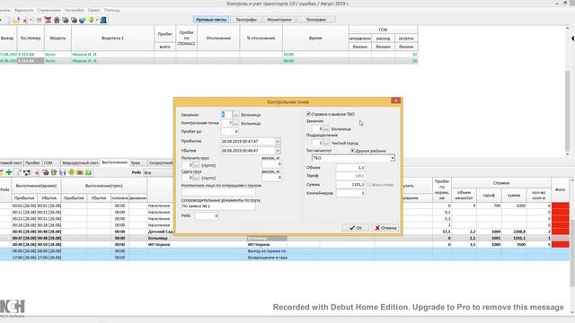The image size is (575, 323).
Task: Click the red crossed-out icon in the main toolbar
Action: click(x=48, y=20)
